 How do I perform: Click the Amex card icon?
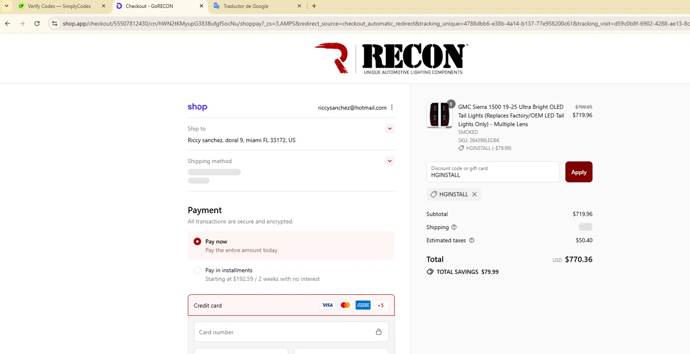[x=363, y=305]
